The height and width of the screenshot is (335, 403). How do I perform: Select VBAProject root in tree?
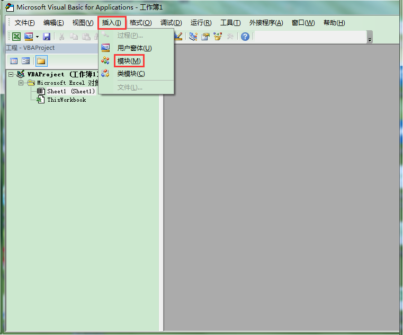tap(63, 74)
